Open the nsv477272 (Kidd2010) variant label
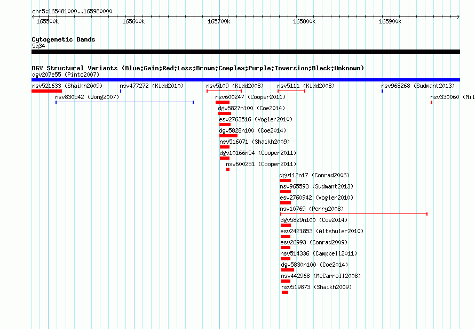The width and height of the screenshot is (475, 329). click(152, 86)
